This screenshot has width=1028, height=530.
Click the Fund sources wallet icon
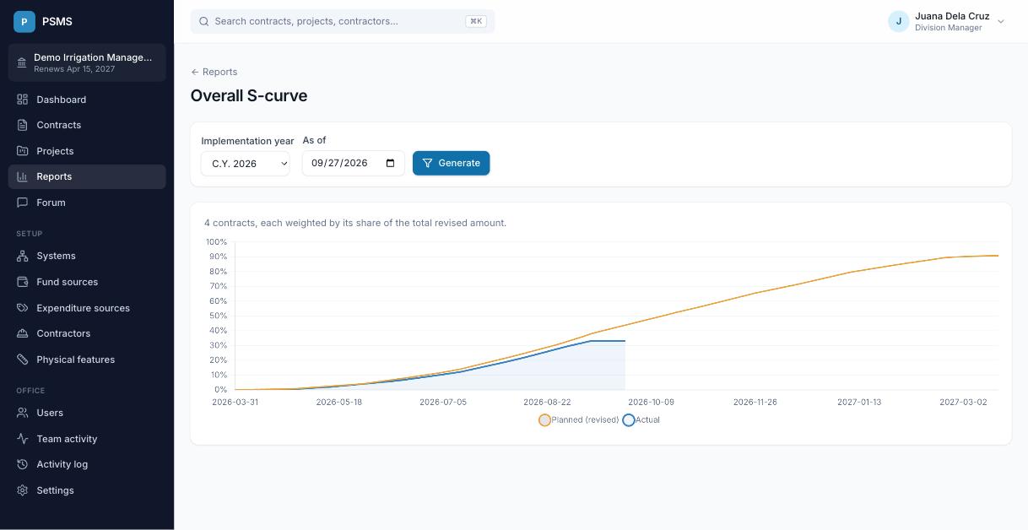[x=23, y=282]
